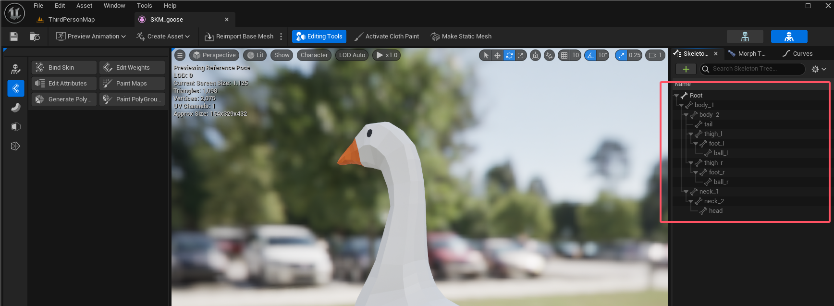Activate the rotate gizmo mode
This screenshot has width=834, height=306.
(x=509, y=55)
